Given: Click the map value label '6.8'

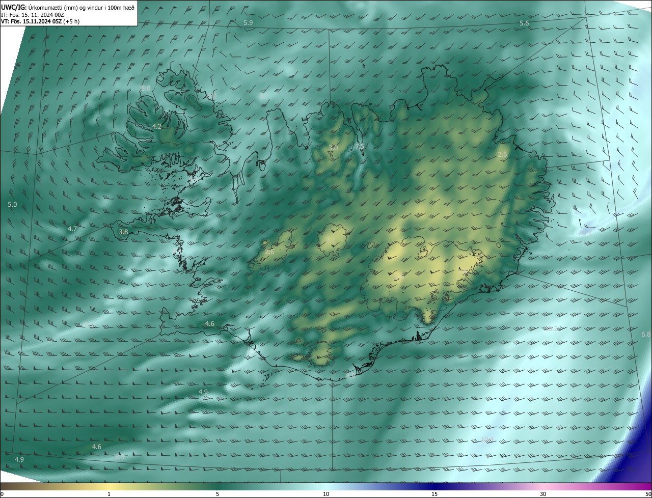Looking at the screenshot, I should click(646, 334).
